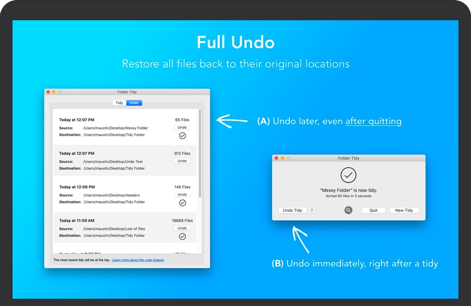Open Learn more about the undo feature link

click(138, 260)
